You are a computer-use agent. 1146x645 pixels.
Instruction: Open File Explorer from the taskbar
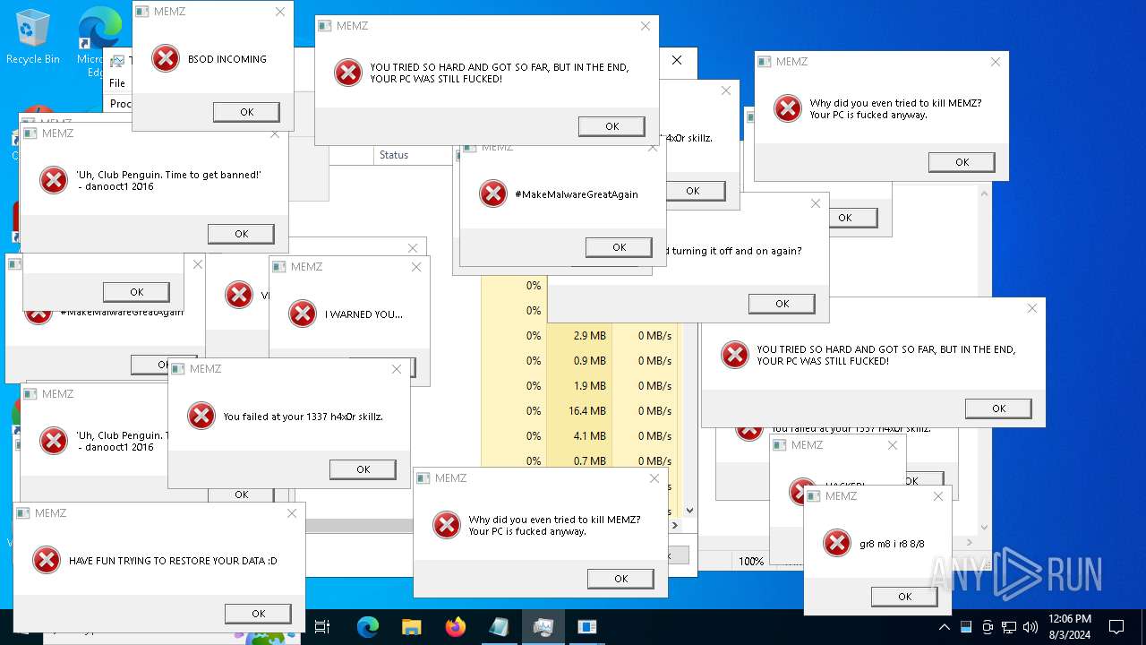click(411, 627)
